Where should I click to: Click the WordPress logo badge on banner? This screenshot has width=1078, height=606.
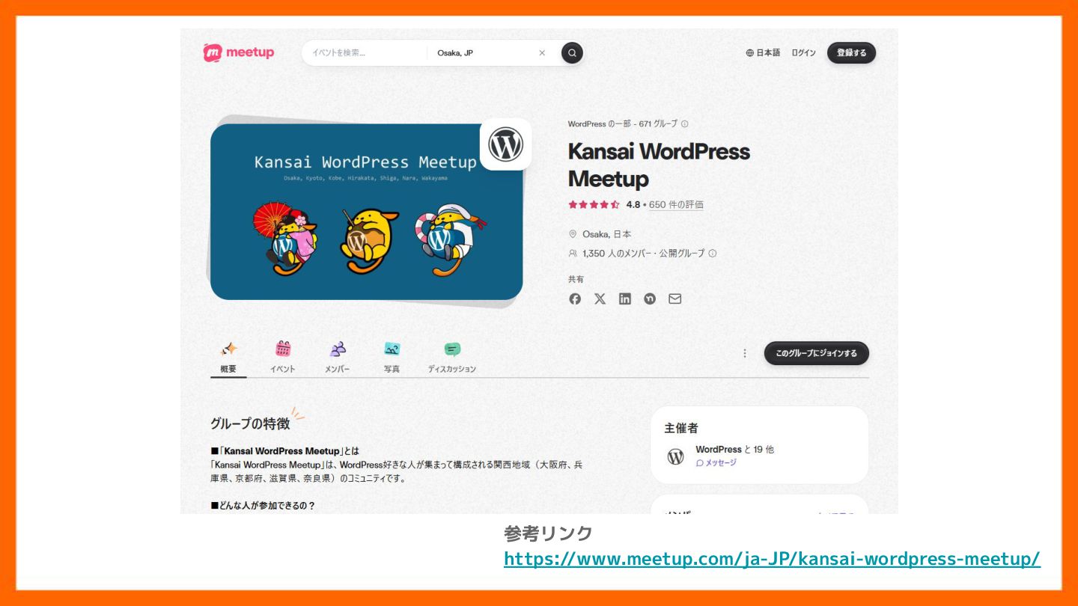[505, 144]
